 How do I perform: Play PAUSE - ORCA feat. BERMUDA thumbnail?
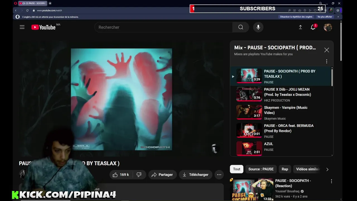[x=249, y=130]
